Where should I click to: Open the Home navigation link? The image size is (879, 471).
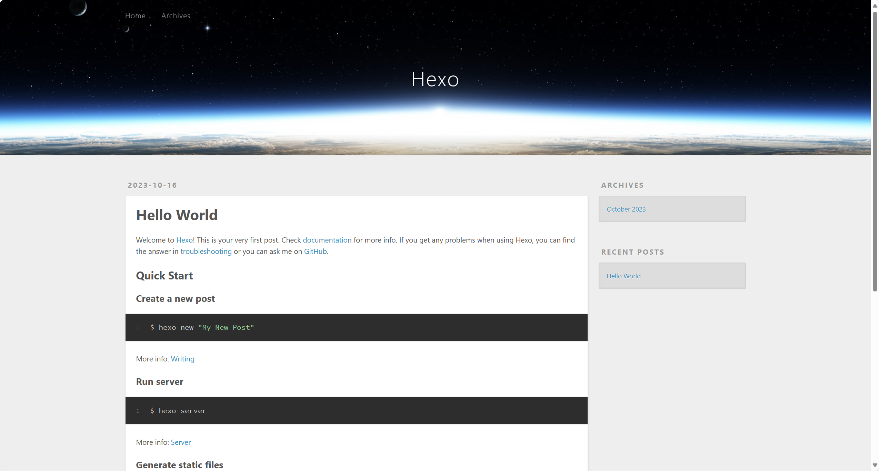point(135,16)
